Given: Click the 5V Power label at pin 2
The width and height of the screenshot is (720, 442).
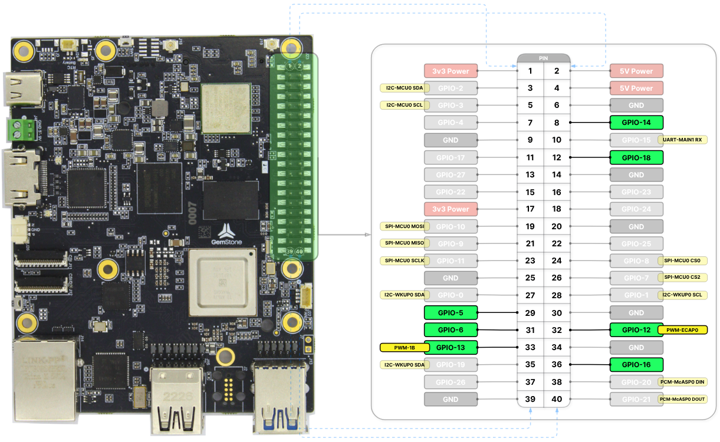Looking at the screenshot, I should pyautogui.click(x=636, y=71).
